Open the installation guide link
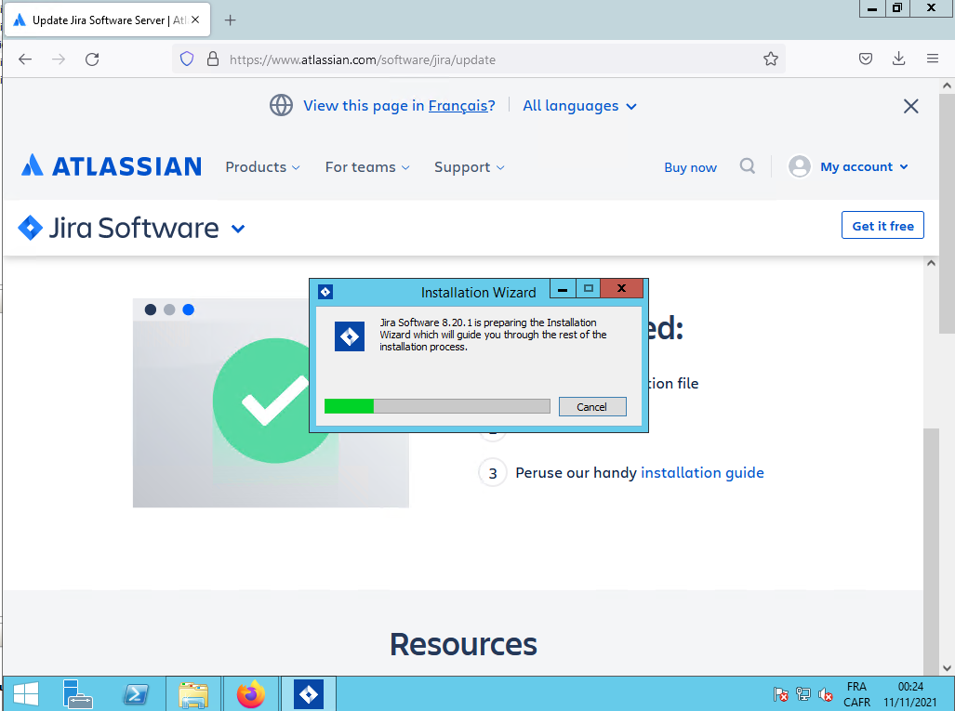 point(702,472)
